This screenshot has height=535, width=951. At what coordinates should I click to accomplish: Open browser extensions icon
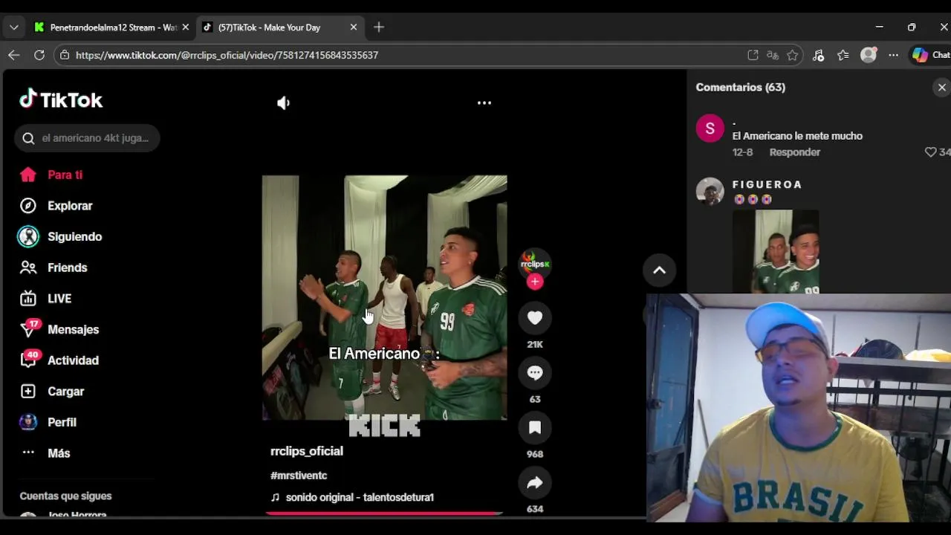click(x=818, y=55)
